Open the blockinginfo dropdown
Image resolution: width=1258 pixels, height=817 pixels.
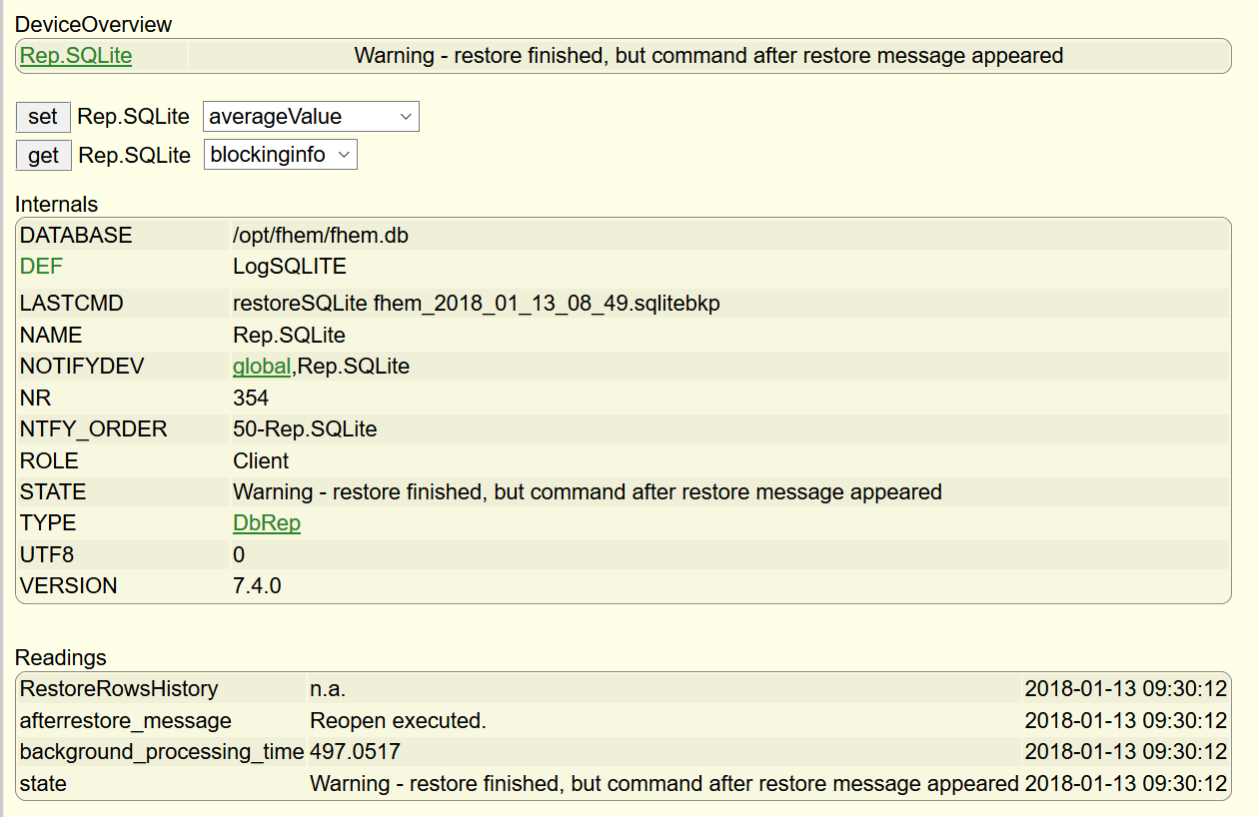click(280, 155)
